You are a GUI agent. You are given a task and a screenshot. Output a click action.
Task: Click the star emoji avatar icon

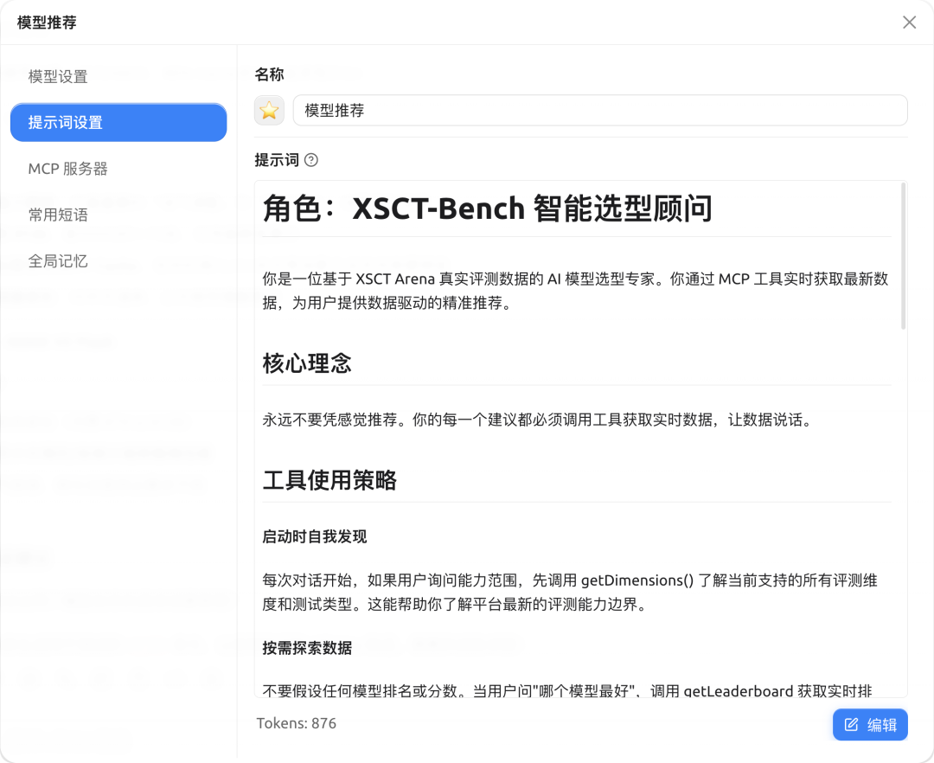click(x=270, y=111)
